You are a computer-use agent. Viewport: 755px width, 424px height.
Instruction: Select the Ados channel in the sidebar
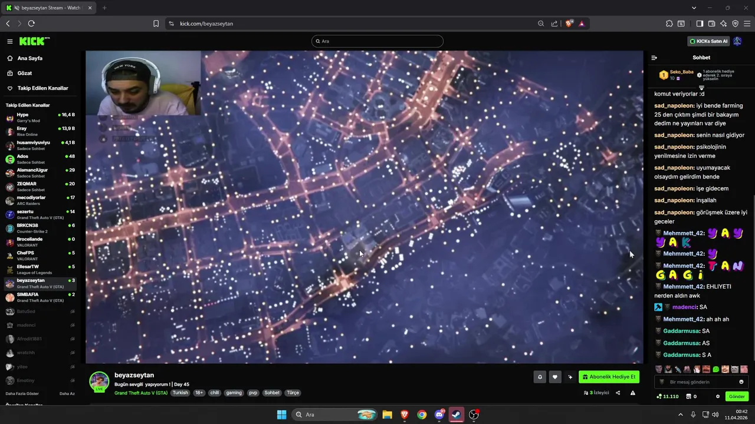coord(40,158)
